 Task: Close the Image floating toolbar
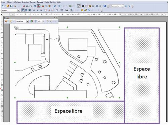57,18
